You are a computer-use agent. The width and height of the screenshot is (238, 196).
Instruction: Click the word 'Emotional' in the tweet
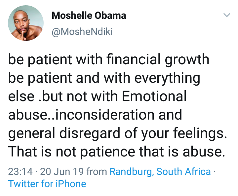click(154, 96)
